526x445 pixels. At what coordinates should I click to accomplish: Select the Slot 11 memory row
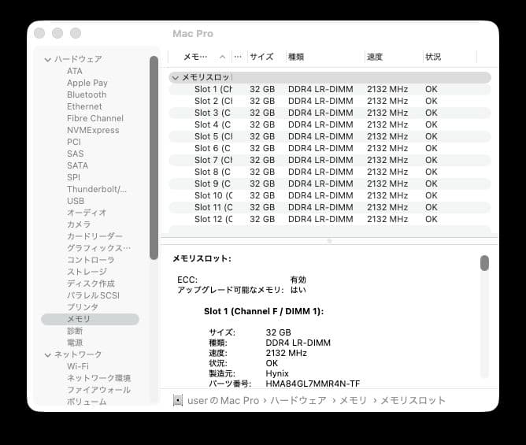click(330, 207)
